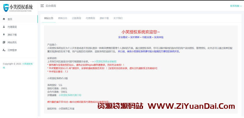Open the 小笑授权系统代理介绍 link
Image resolution: width=244 pixels, height=118 pixels.
pos(70,95)
